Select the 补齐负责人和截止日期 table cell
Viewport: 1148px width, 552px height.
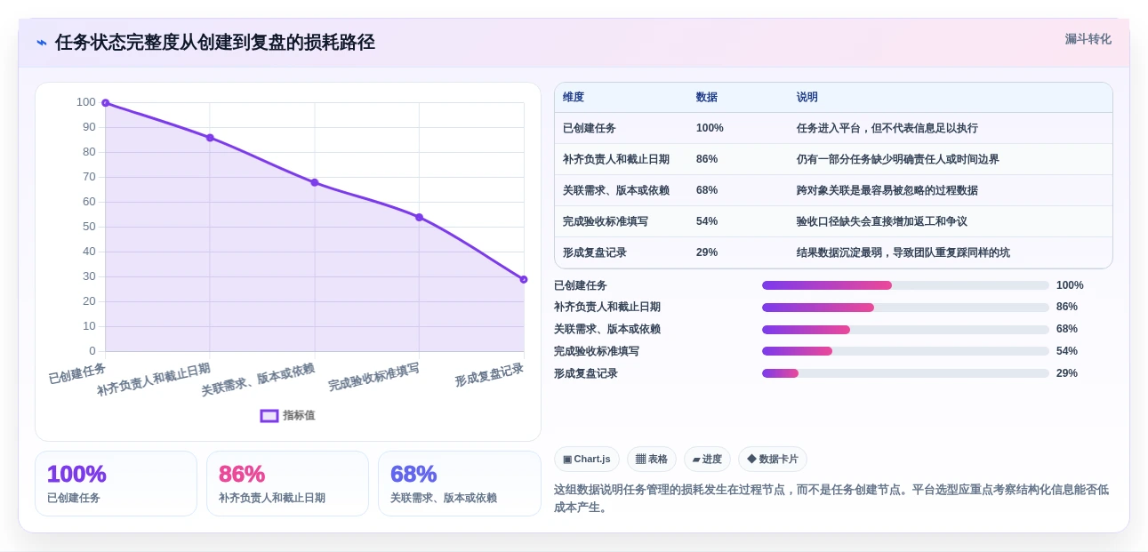tap(616, 159)
